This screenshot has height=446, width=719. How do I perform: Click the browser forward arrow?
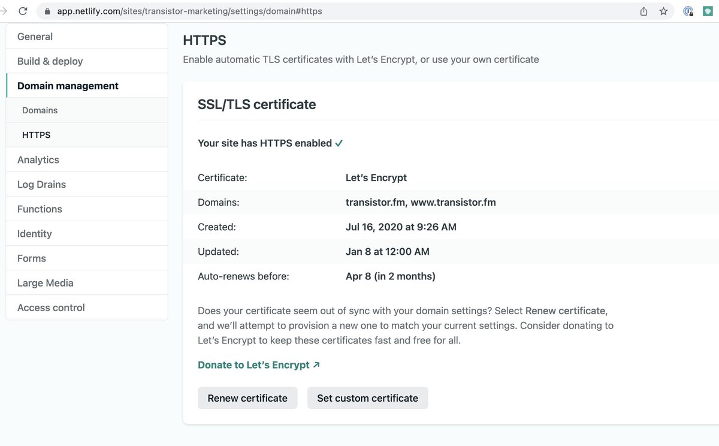point(4,11)
